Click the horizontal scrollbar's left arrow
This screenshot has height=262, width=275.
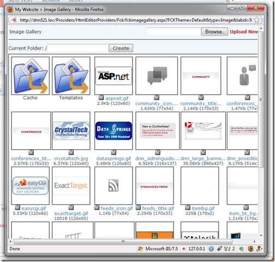10,241
